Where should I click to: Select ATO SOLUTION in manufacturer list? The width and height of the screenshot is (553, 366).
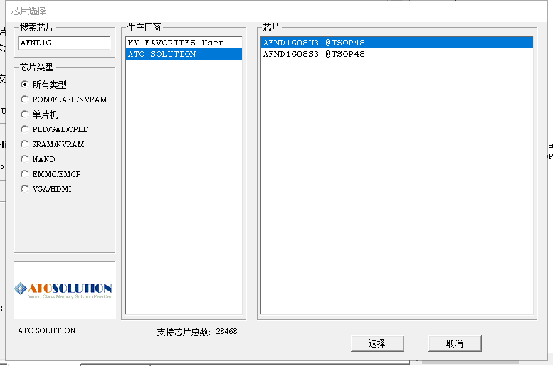tap(162, 54)
